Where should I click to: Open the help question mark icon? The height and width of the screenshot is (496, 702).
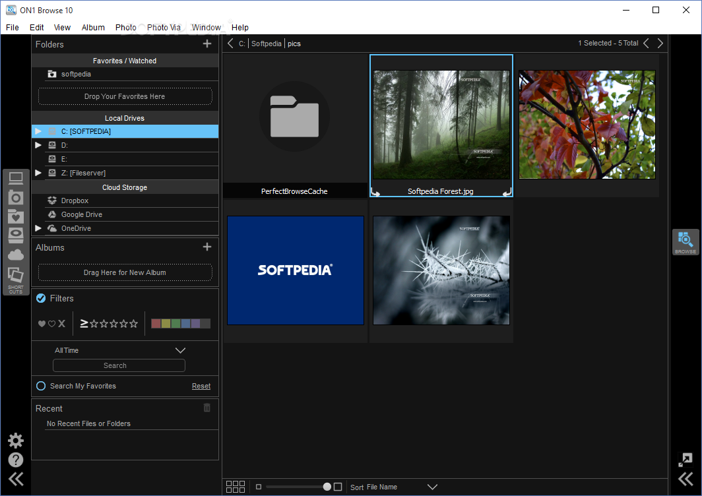(16, 460)
